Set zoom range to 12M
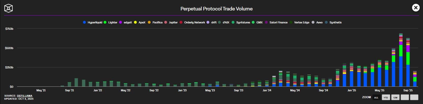Screen dimensions: 423x104 395,97
